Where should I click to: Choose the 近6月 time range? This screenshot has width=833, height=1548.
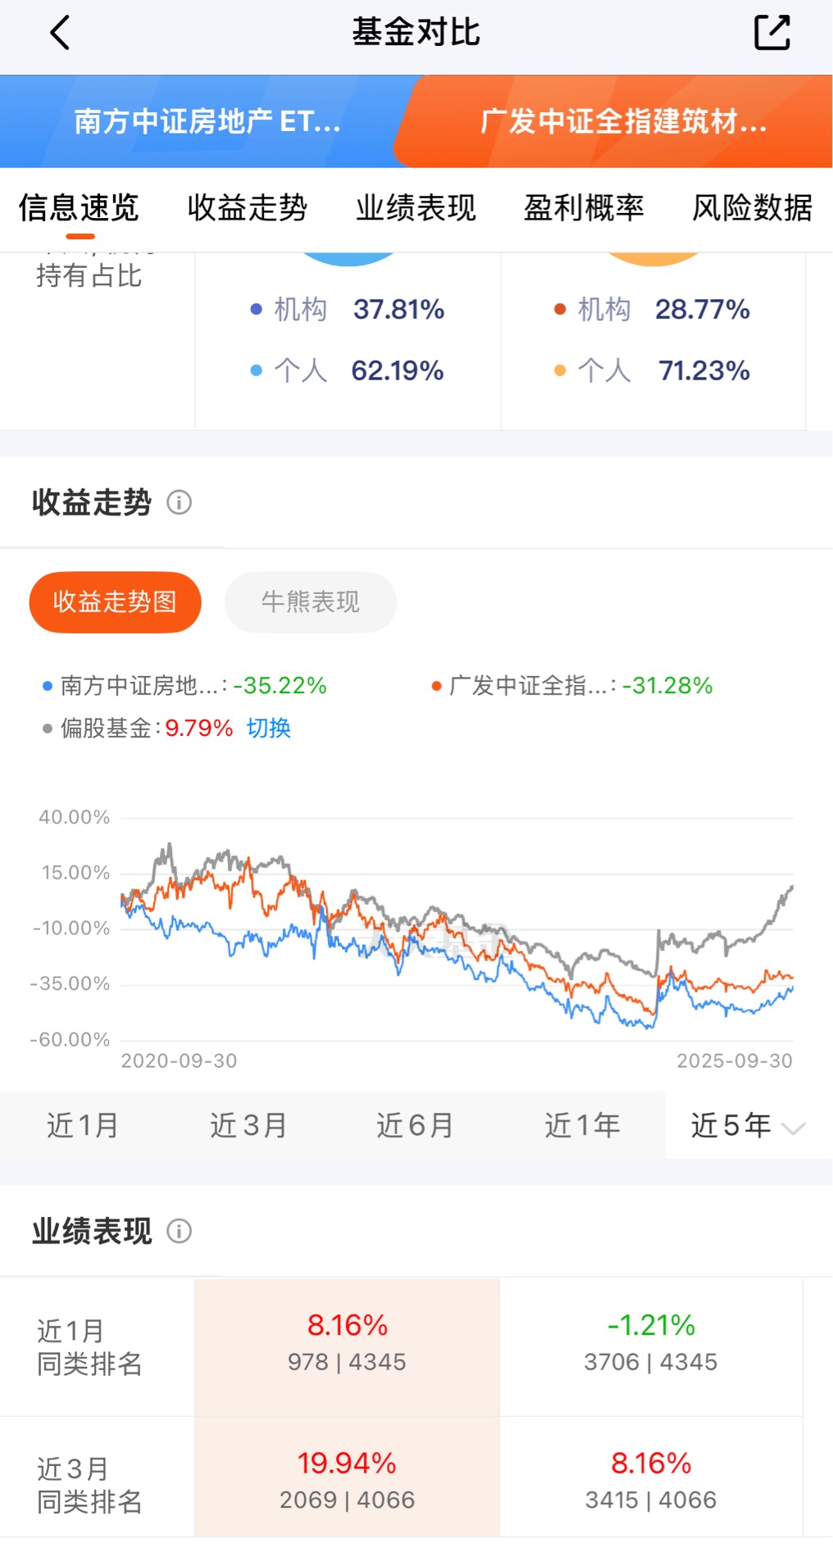415,1126
